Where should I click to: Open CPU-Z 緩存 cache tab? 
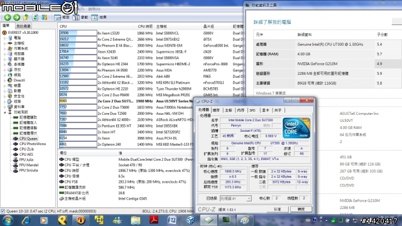216,110
